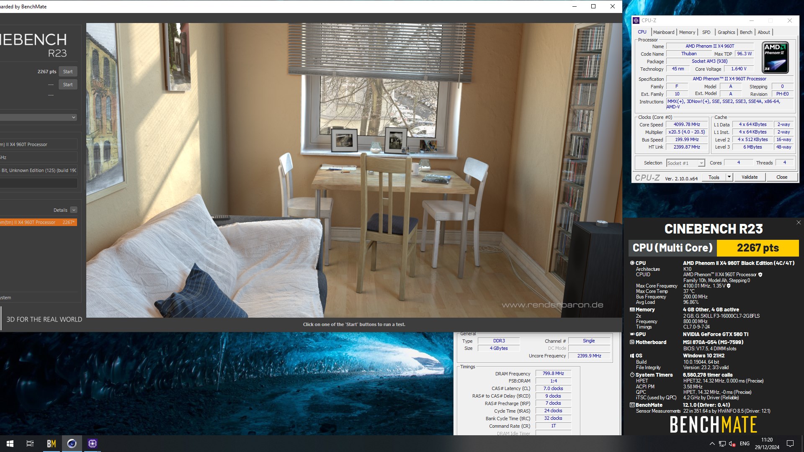Viewport: 804px width, 452px height.
Task: Switch to the Mainboard tab in CPU-Z
Action: click(664, 32)
